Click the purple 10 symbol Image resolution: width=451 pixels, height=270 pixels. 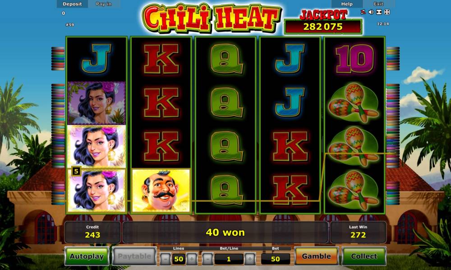point(354,59)
